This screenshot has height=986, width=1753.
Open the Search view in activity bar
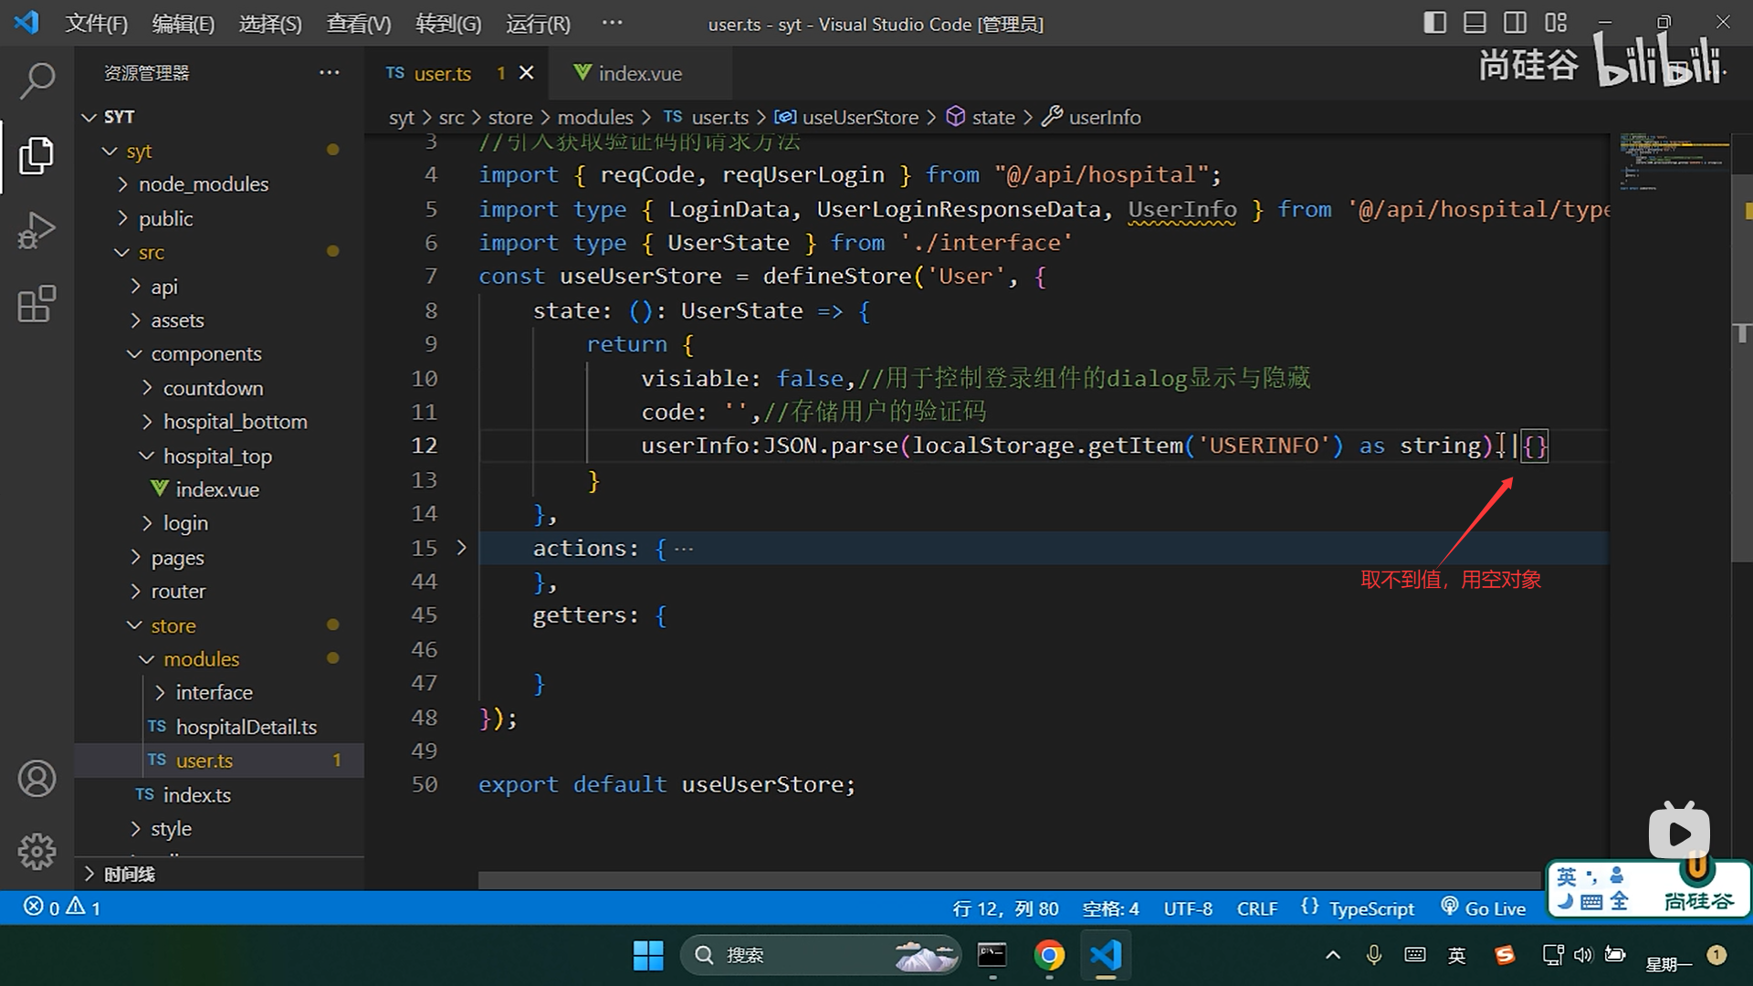37,80
